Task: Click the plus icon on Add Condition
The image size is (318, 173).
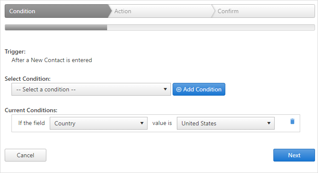Action: pyautogui.click(x=179, y=89)
